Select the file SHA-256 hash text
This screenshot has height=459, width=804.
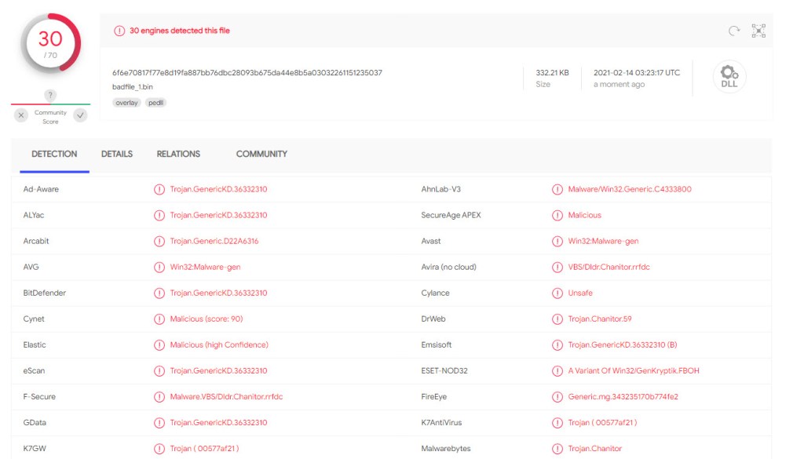[247, 73]
